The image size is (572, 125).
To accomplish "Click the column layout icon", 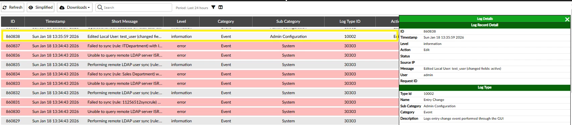I will point(221,7).
